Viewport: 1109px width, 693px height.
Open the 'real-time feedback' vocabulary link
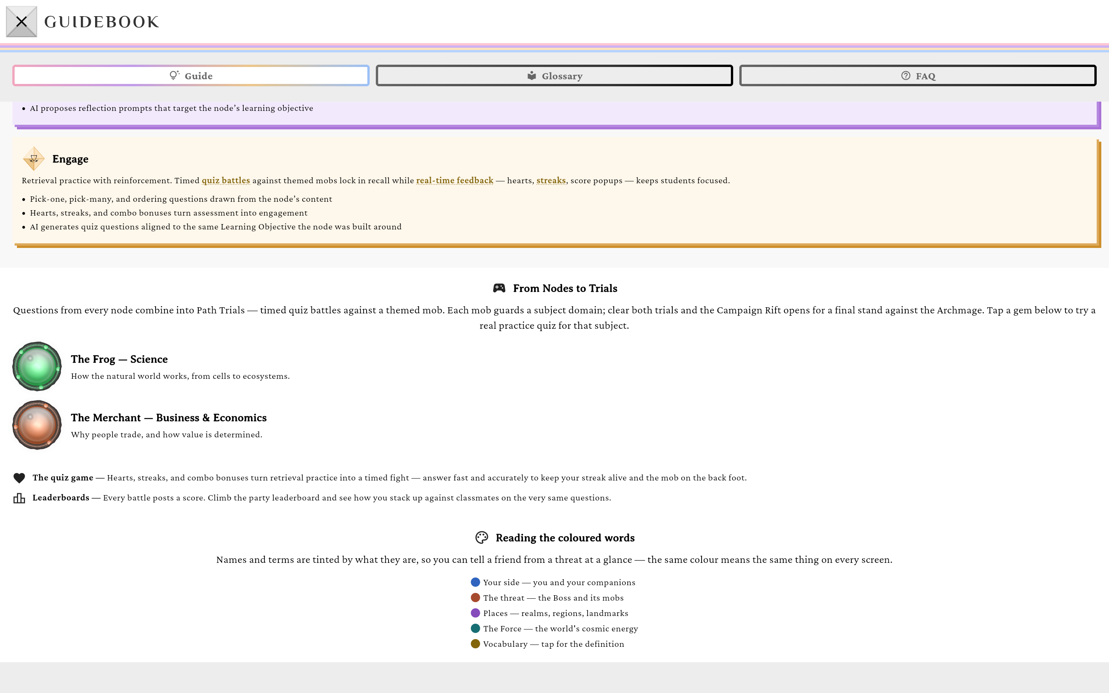(x=455, y=181)
